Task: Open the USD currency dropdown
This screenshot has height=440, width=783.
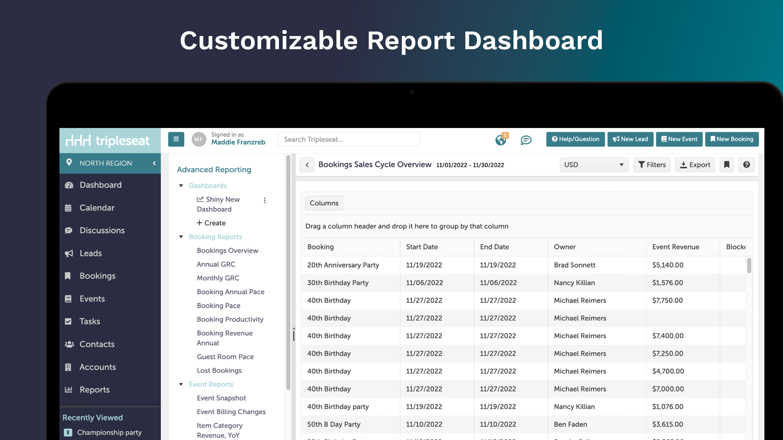Action: [594, 165]
